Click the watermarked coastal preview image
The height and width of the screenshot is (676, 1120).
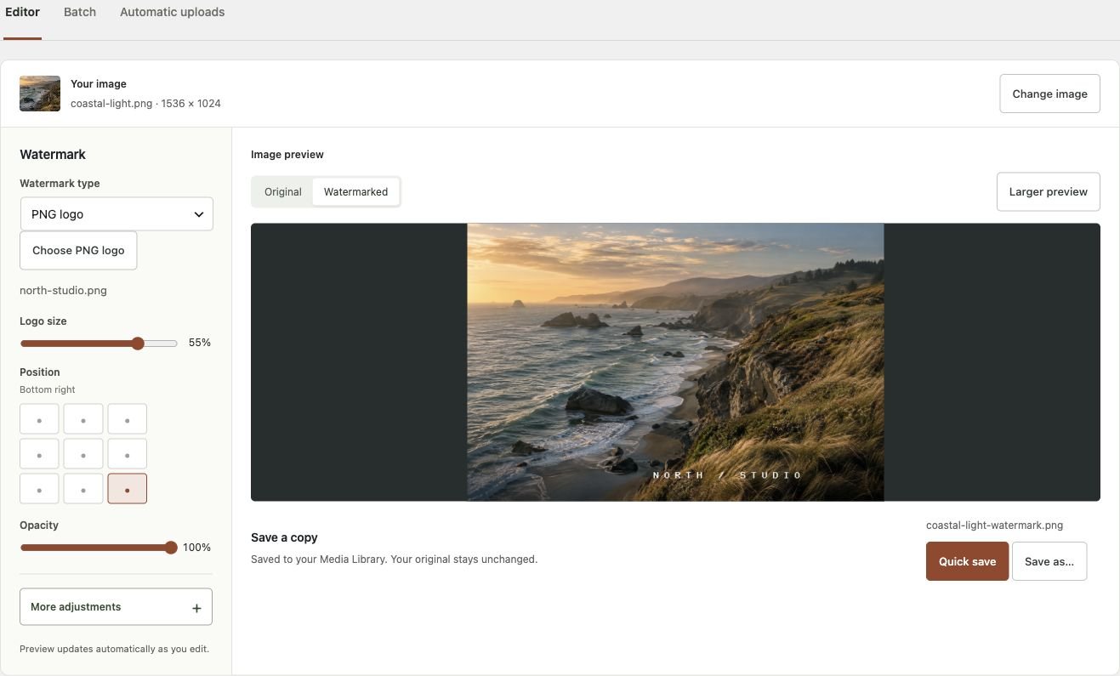tap(675, 362)
